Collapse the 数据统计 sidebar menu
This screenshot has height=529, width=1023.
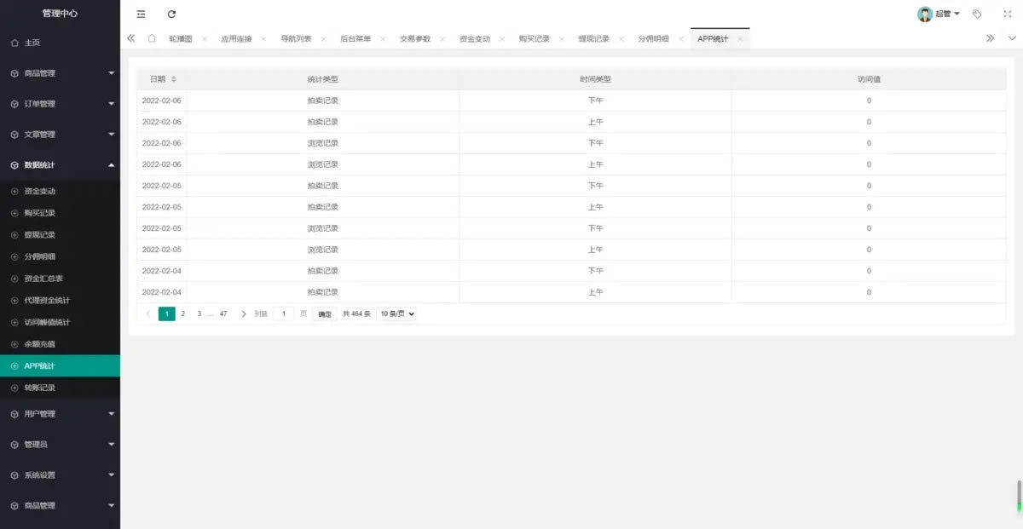tap(60, 165)
